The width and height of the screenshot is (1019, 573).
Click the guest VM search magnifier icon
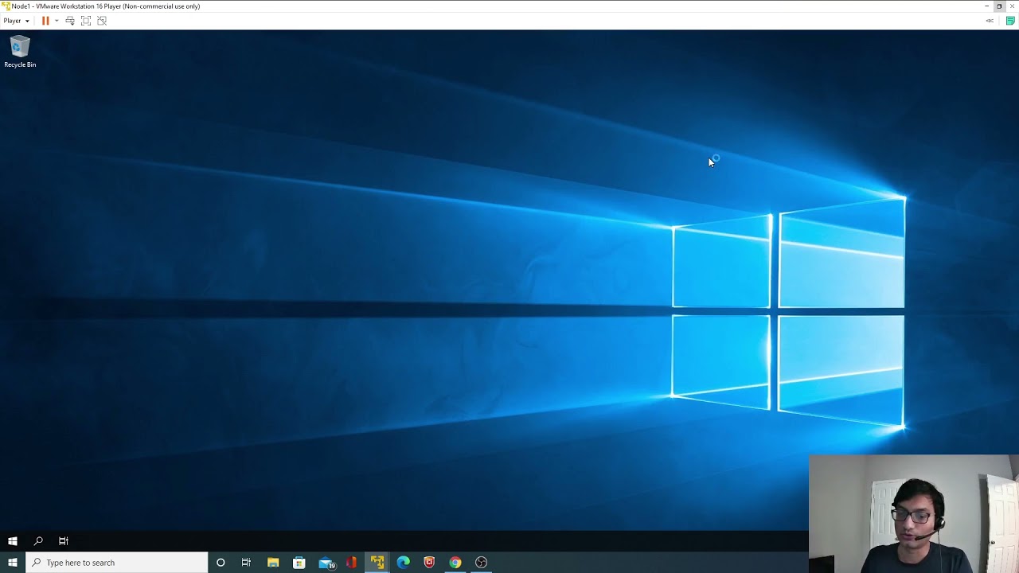[x=38, y=541]
